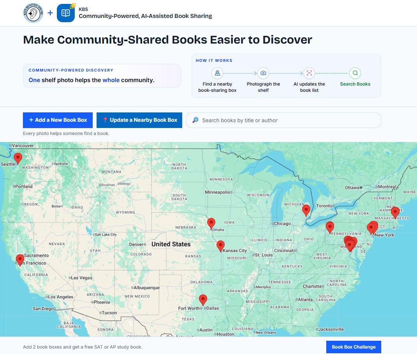Click the camera icon above 'Photograph the shelf'
The height and width of the screenshot is (354, 417).
(263, 73)
